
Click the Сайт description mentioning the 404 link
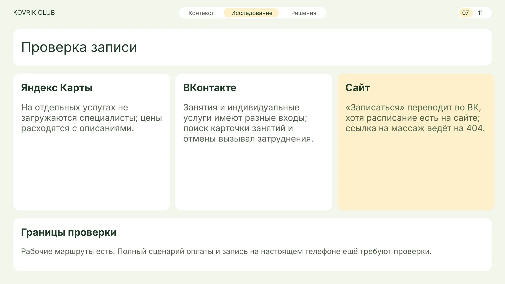[415, 118]
